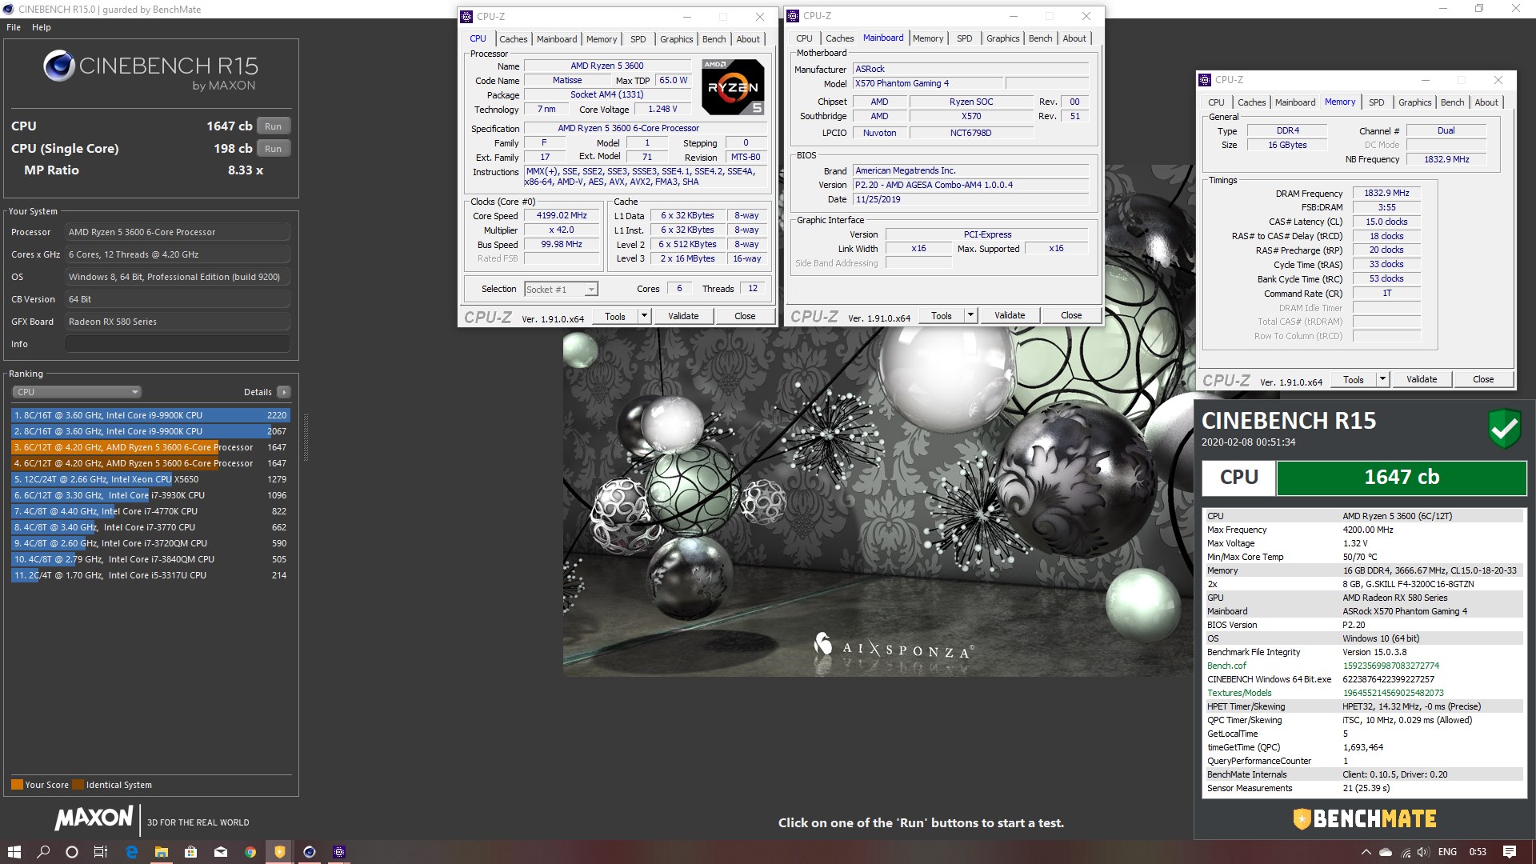Open Memory tab in Mainboard CPU-Z window
Screen dimensions: 1536x864
pos(928,38)
